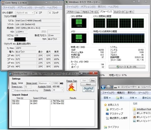
Task: Open the Options menu in Core Temp
Action: tap(25, 8)
